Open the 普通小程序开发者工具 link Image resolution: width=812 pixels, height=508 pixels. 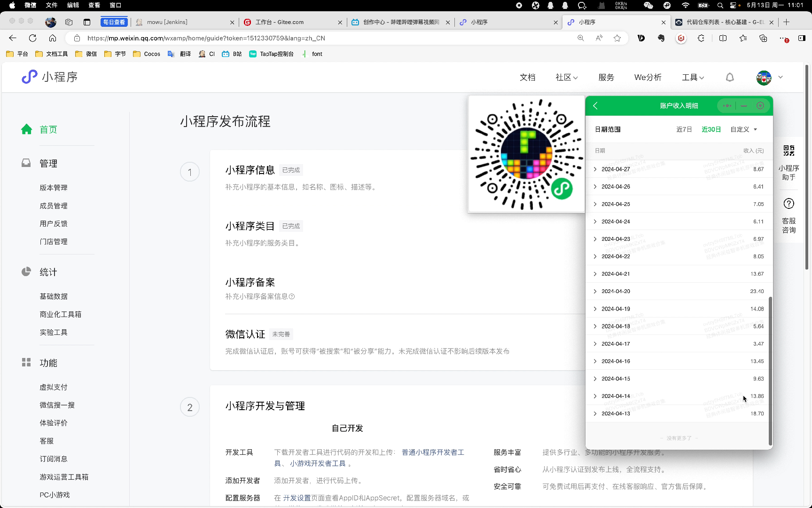[x=433, y=452]
